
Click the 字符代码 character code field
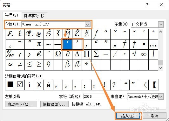tap(95, 96)
